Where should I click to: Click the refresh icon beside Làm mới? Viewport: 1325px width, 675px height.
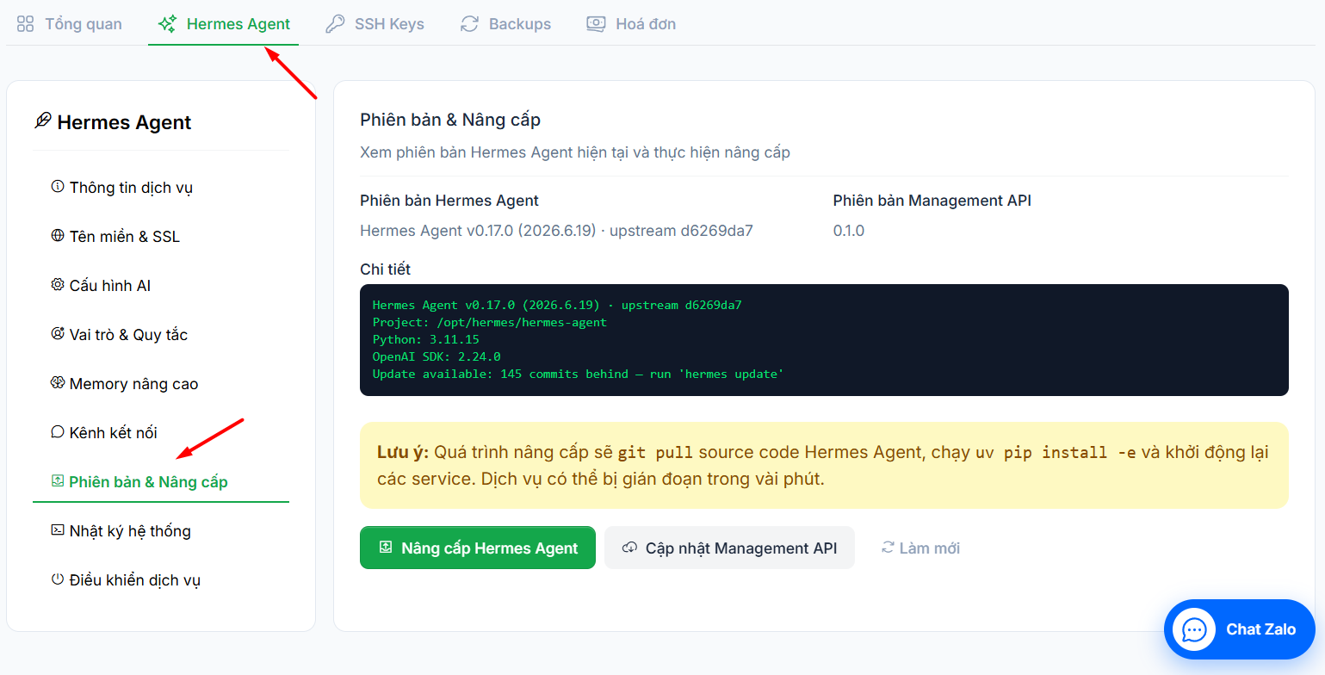tap(888, 548)
